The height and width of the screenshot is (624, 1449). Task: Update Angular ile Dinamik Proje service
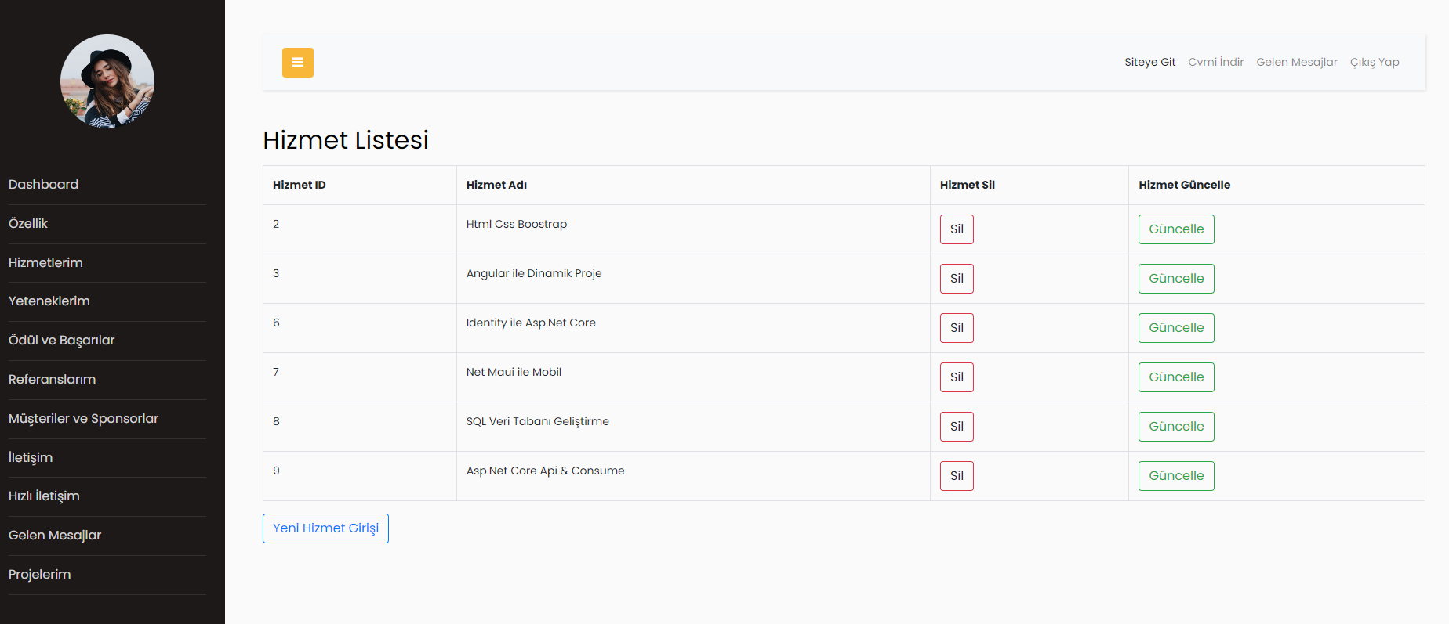(x=1176, y=279)
